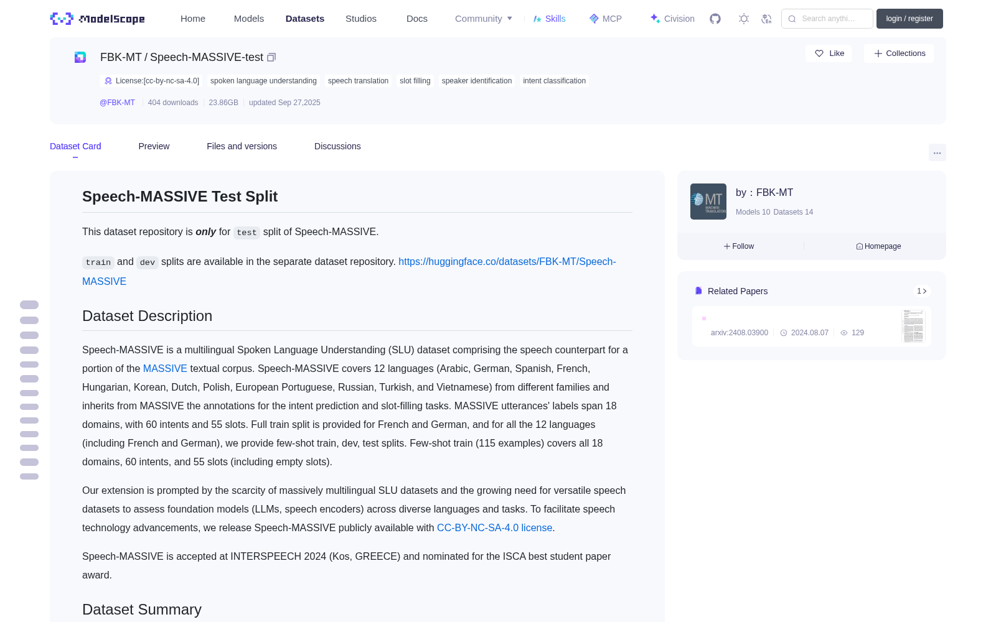Toggle the light/dark theme sun icon

pyautogui.click(x=744, y=19)
